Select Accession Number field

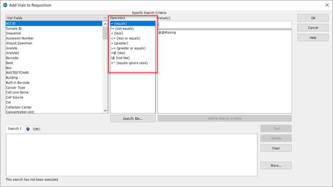[x=54, y=38]
